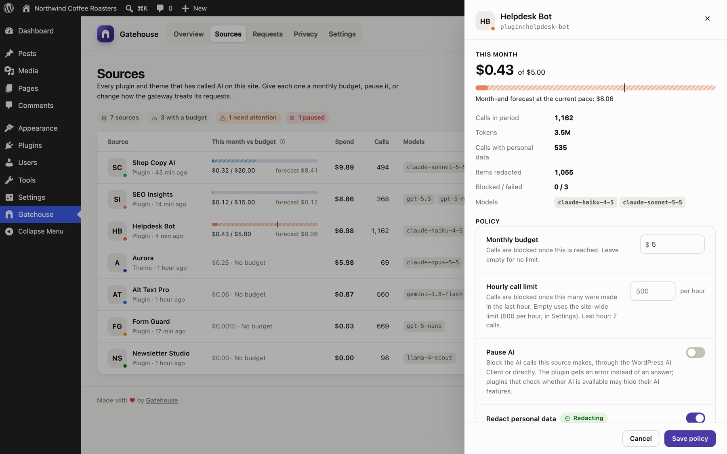Click the New button in admin bar
The height and width of the screenshot is (454, 727).
tap(194, 8)
